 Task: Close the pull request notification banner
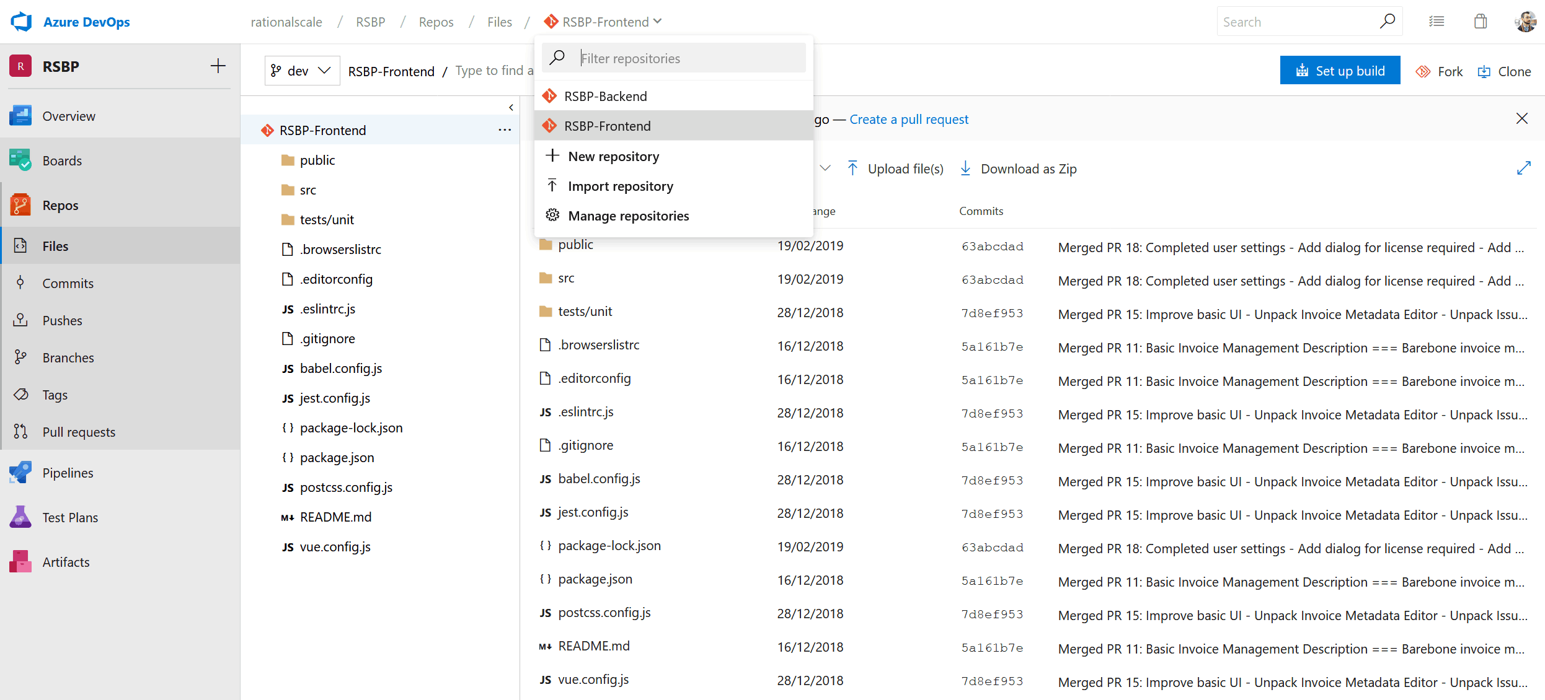click(x=1522, y=118)
